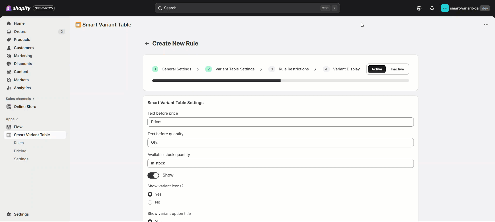
Task: Click the Analytics bar chart icon
Action: 9,88
